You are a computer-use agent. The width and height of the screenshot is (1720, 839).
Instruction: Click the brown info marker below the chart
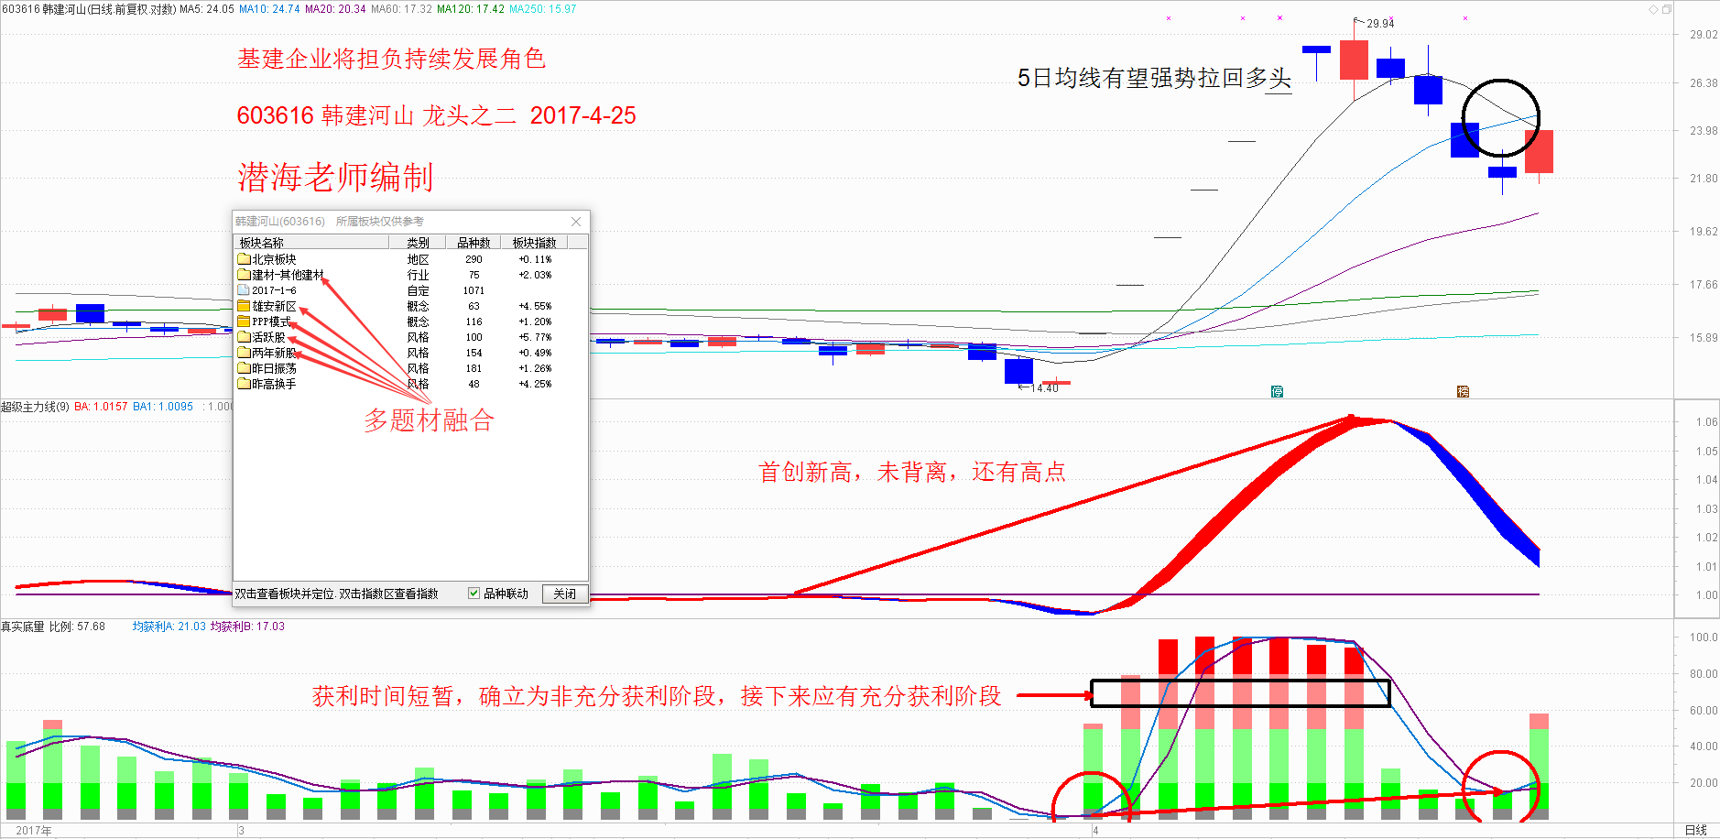click(1463, 392)
